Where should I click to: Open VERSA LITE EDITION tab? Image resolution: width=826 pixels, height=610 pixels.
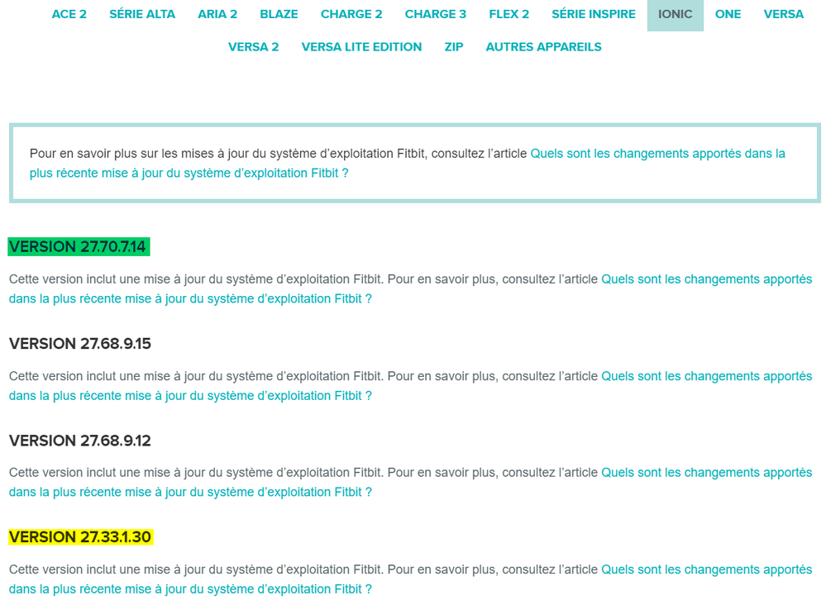[361, 47]
